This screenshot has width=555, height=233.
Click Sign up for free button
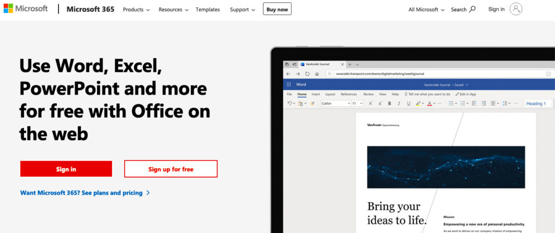click(171, 169)
